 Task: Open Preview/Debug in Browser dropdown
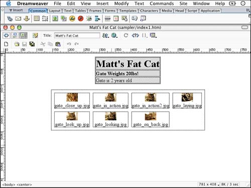pos(114,36)
